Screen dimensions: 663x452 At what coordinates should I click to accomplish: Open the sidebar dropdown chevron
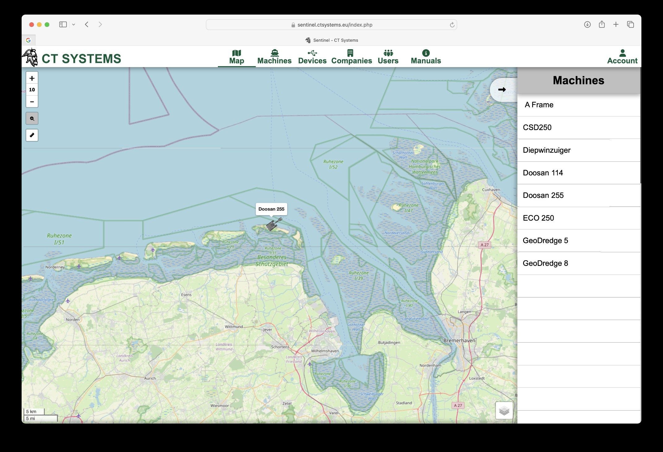pos(74,24)
